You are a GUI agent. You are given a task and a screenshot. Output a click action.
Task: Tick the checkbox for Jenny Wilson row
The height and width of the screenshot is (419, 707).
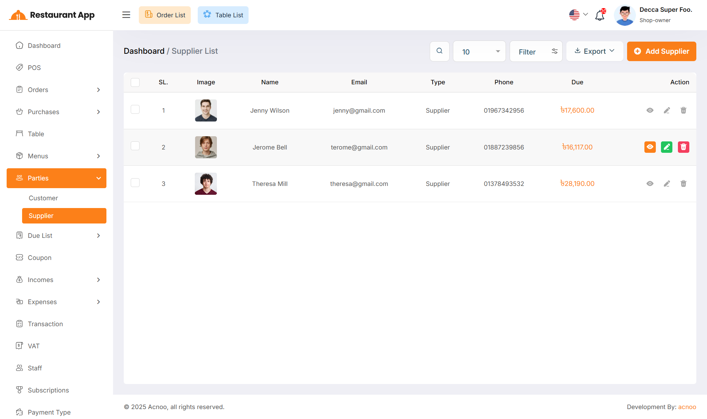[135, 109]
